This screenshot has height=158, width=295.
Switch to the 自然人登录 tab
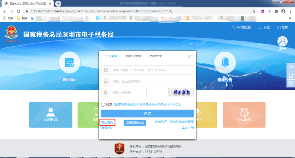coord(134,56)
